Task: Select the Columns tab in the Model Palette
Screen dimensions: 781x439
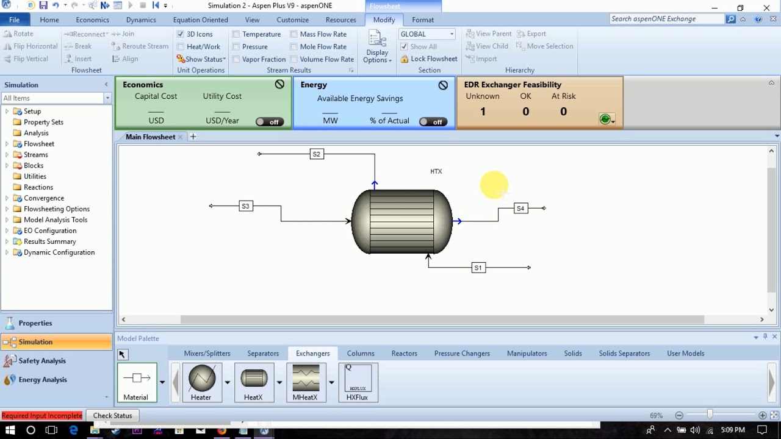Action: tap(360, 353)
